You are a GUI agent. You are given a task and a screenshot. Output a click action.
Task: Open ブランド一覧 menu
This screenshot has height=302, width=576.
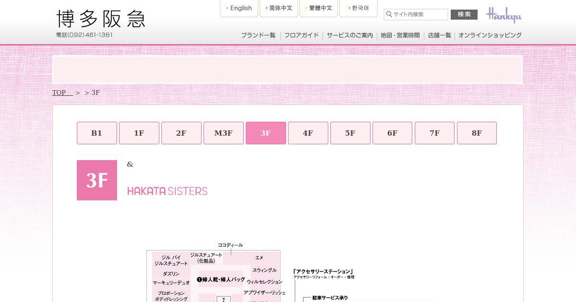[258, 35]
